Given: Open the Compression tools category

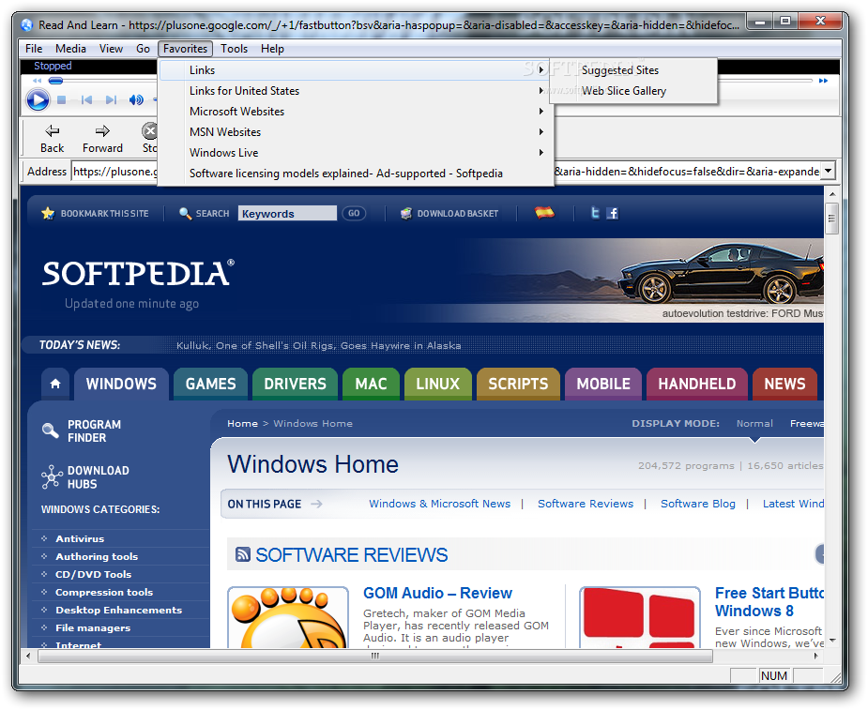Looking at the screenshot, I should pos(104,592).
